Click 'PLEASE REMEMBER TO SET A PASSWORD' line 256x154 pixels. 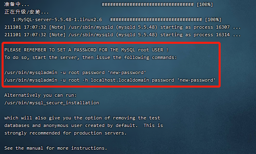pos(86,50)
